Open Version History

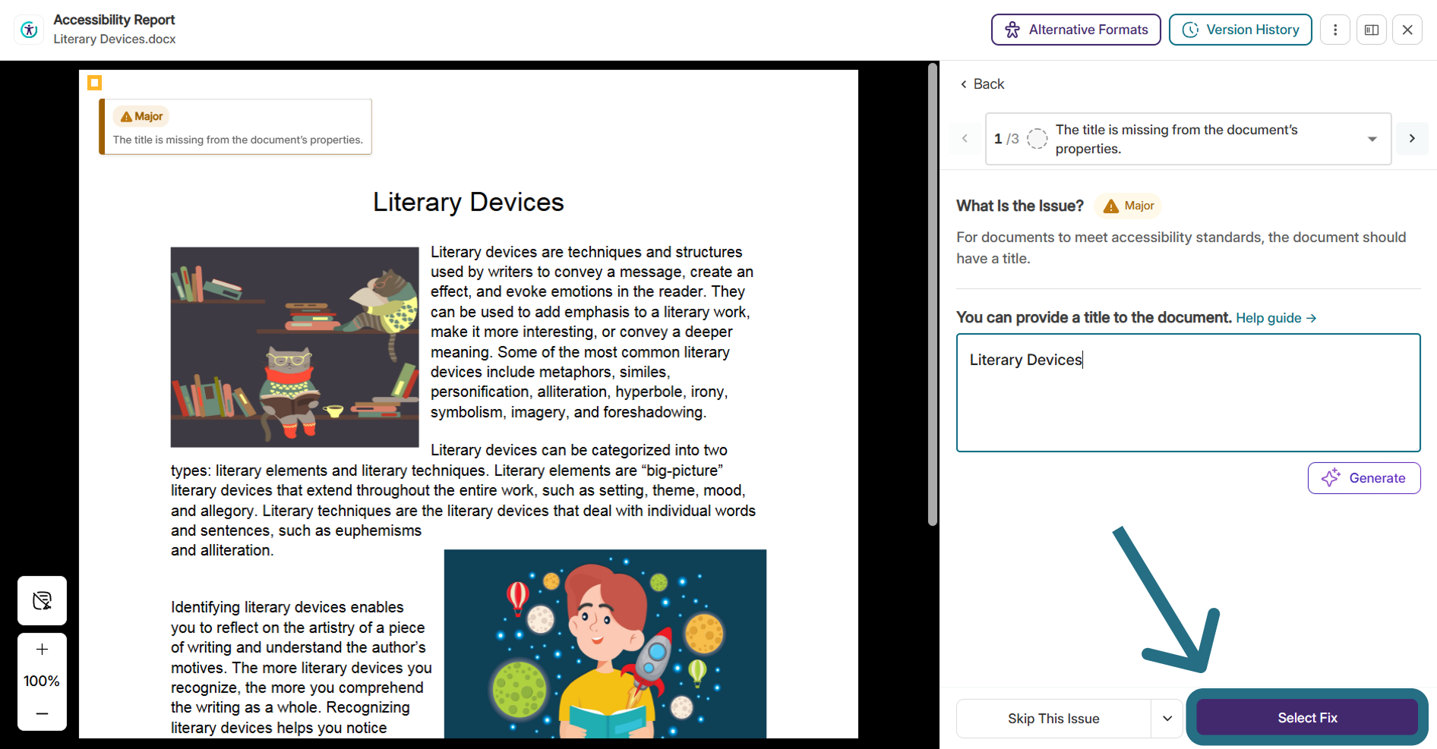[x=1240, y=30]
